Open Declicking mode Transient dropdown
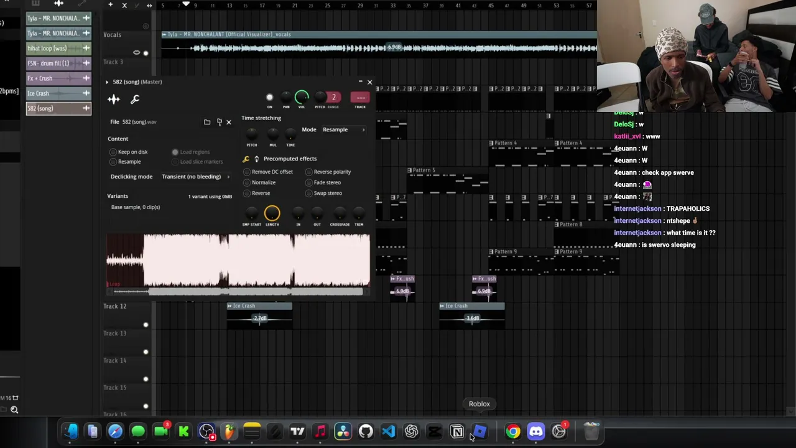Image resolution: width=796 pixels, height=448 pixels. tap(196, 177)
